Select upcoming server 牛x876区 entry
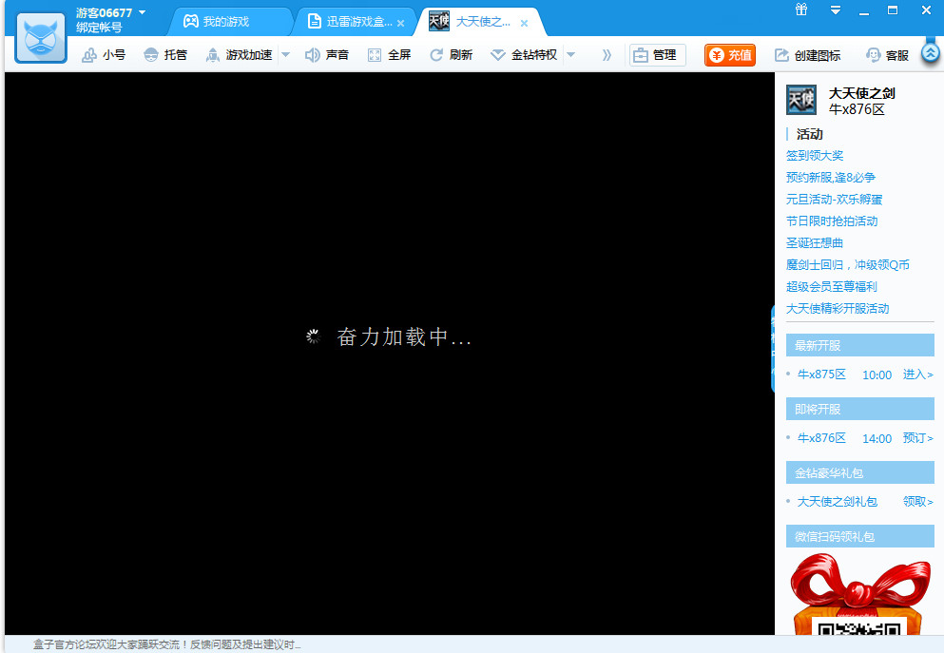The image size is (944, 653). pyautogui.click(x=821, y=438)
